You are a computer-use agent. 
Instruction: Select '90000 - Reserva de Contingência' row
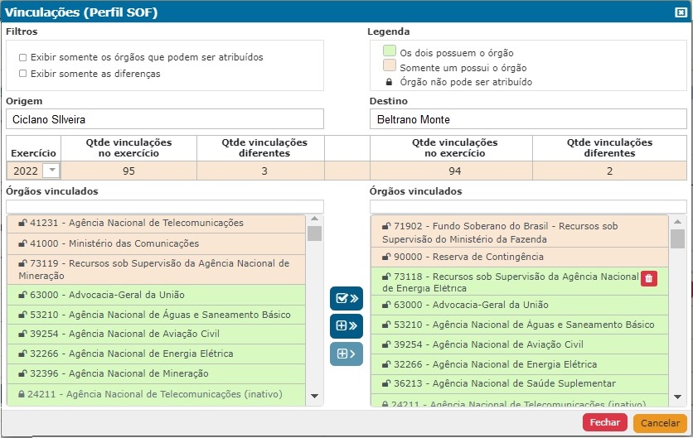[x=519, y=257]
